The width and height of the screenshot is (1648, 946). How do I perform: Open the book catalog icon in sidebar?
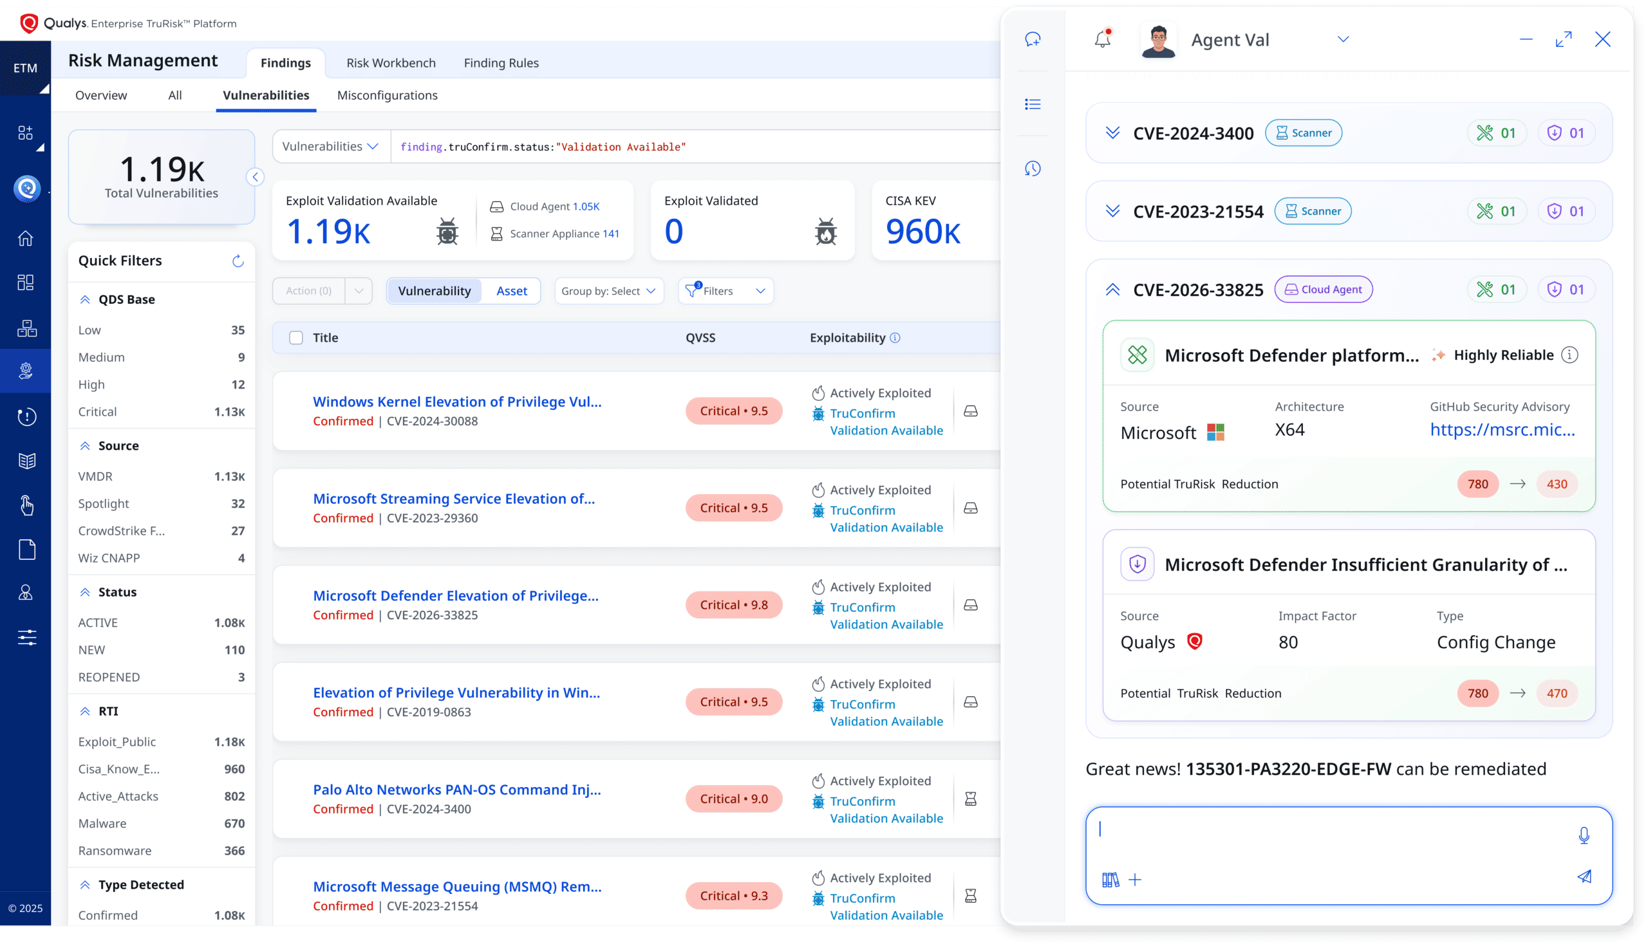pos(26,461)
